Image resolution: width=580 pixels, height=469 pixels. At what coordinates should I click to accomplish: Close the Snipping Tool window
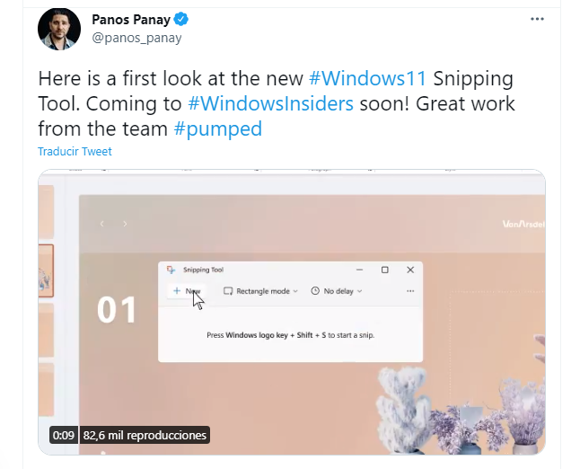point(410,270)
